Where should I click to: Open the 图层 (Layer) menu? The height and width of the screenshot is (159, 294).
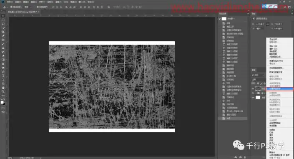pyautogui.click(x=34, y=2)
